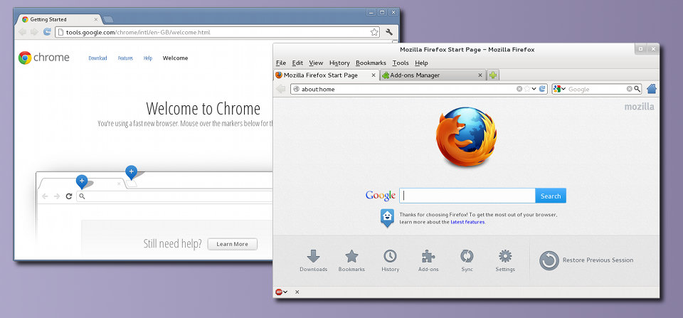Click reload icon in Chrome demo illustration

click(69, 196)
